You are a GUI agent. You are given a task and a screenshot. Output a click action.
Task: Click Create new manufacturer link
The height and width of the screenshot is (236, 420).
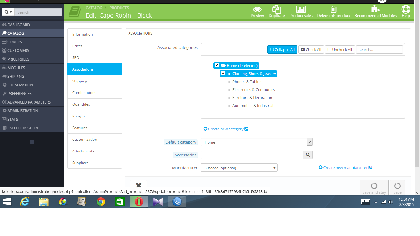(x=345, y=168)
